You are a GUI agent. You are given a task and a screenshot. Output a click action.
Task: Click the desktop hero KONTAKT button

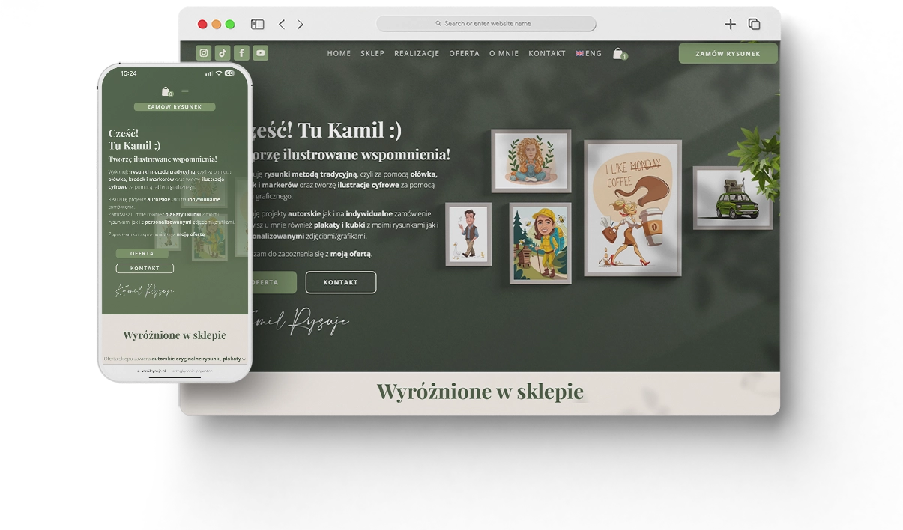coord(341,282)
